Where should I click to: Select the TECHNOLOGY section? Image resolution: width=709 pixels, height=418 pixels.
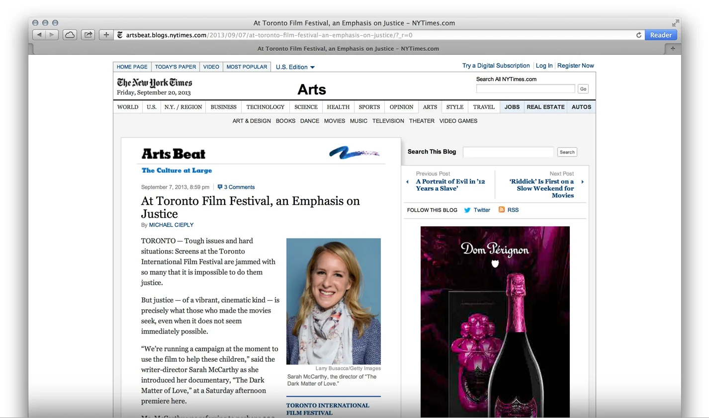click(x=266, y=107)
